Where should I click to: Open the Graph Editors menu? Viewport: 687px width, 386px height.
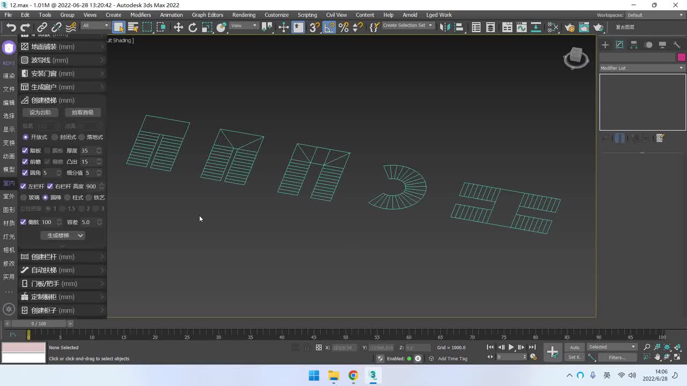pyautogui.click(x=207, y=15)
